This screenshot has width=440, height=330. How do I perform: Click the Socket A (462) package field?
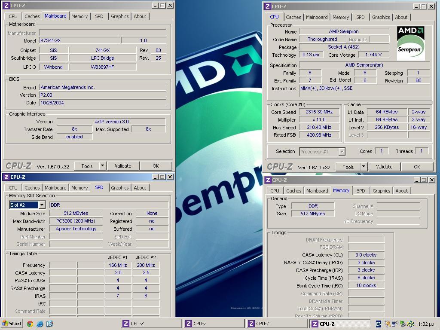click(344, 47)
